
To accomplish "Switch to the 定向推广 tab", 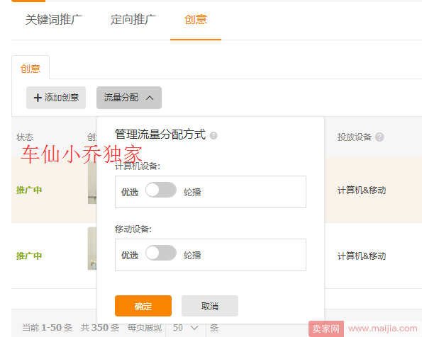I will [133, 20].
